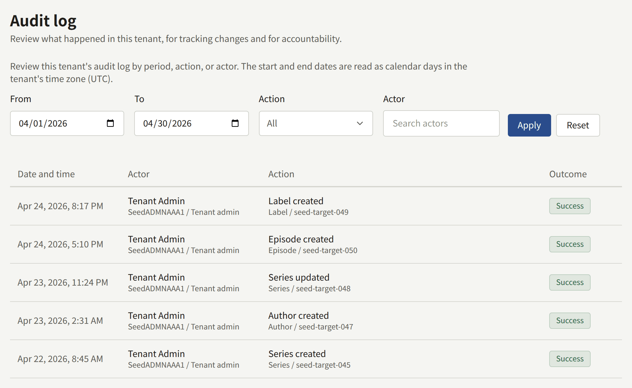This screenshot has height=388, width=632.
Task: Click the Action column header in table
Action: [x=281, y=174]
